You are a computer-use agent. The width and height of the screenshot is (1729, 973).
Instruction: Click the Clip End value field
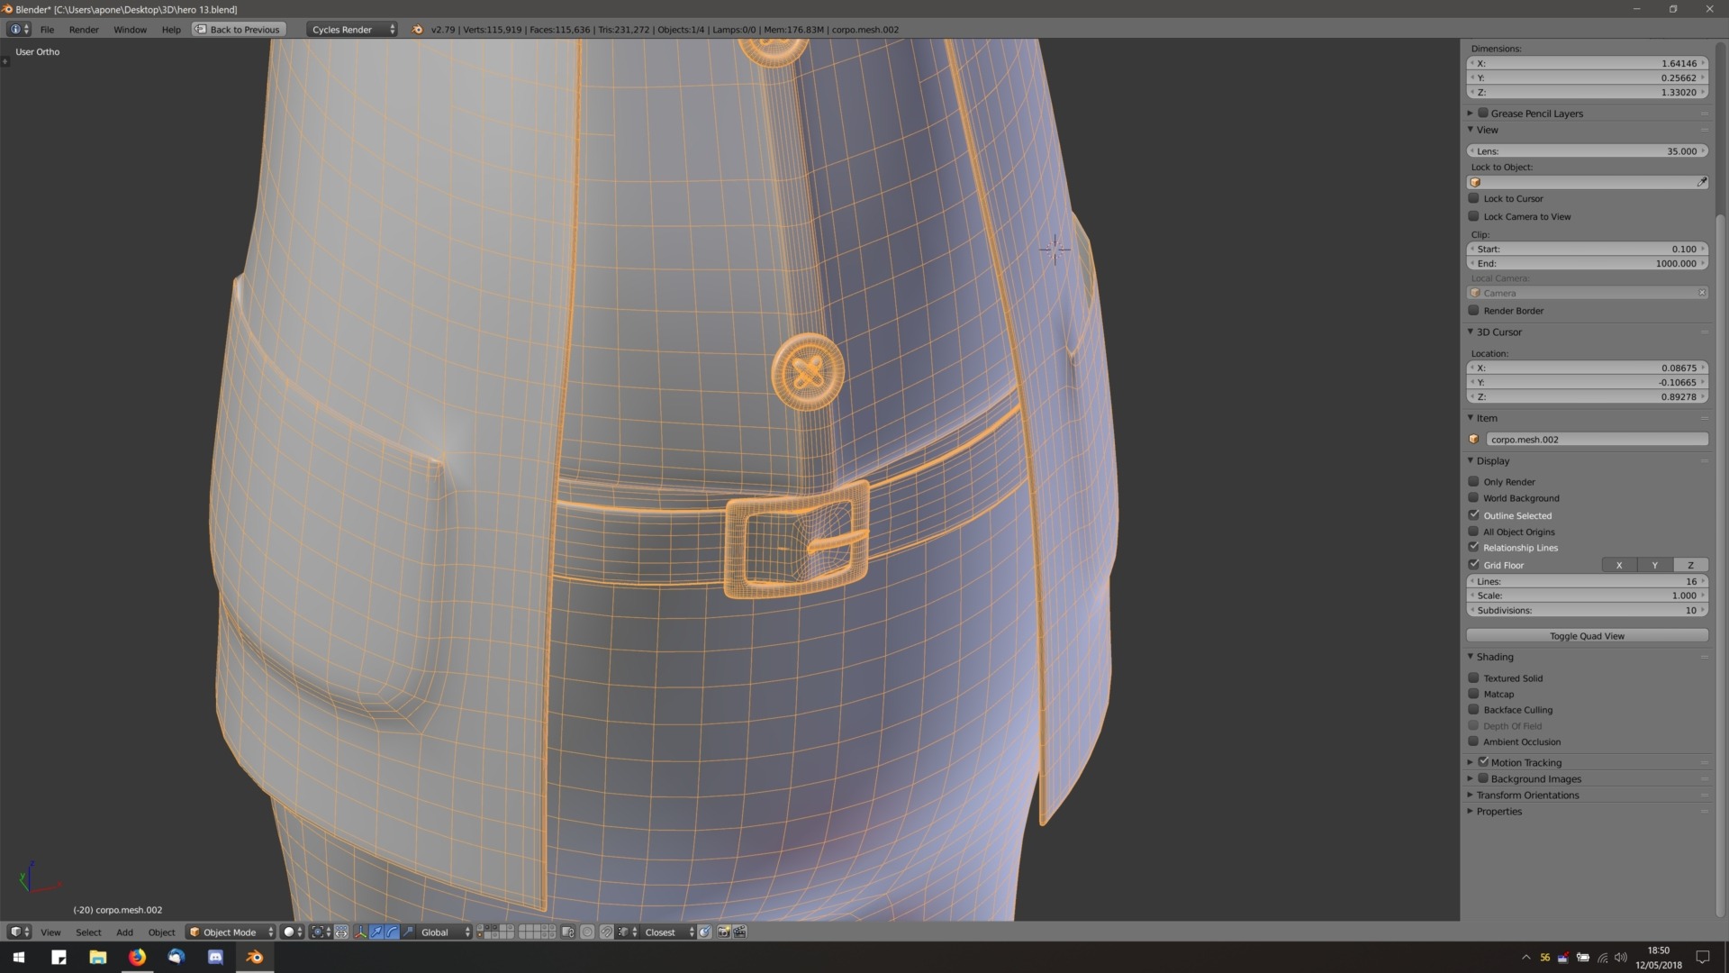[x=1587, y=263]
